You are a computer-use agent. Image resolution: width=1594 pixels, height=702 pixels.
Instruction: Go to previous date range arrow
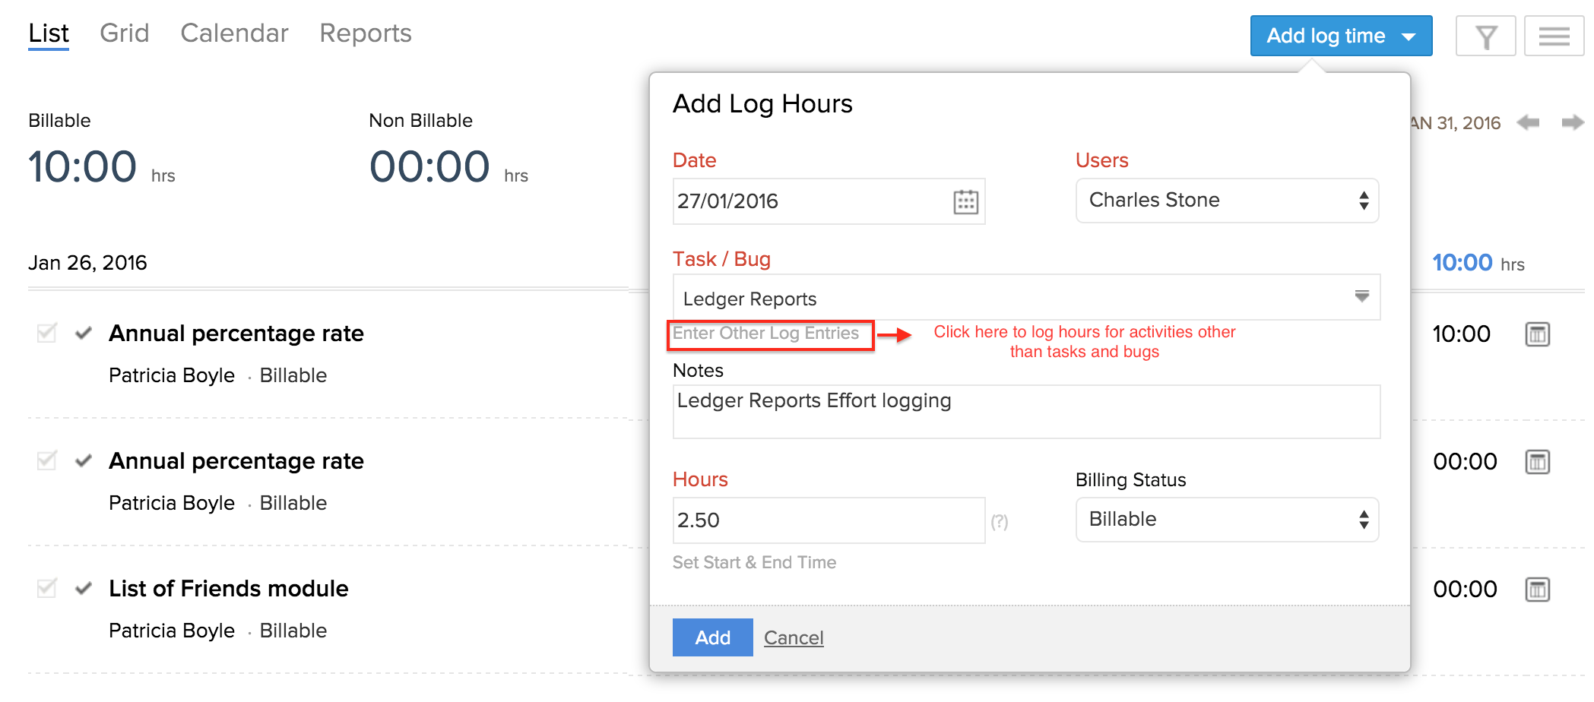click(1528, 122)
